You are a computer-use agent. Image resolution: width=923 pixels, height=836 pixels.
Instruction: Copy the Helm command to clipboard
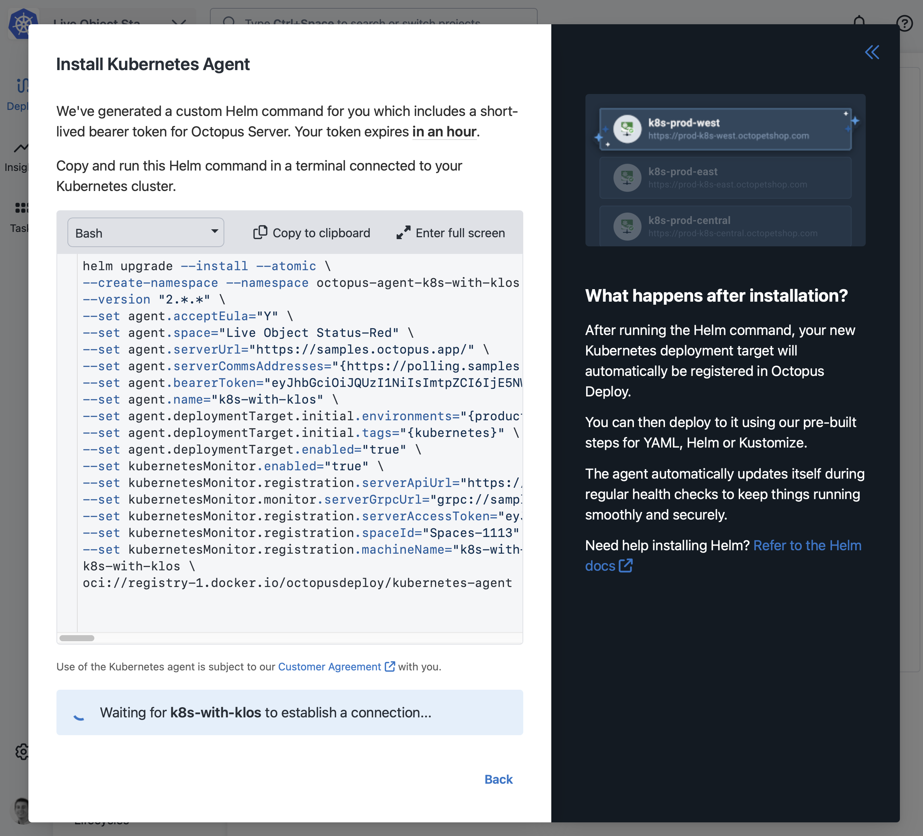coord(312,233)
